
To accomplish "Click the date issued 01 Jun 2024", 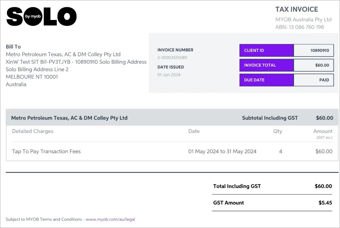I will pyautogui.click(x=169, y=75).
